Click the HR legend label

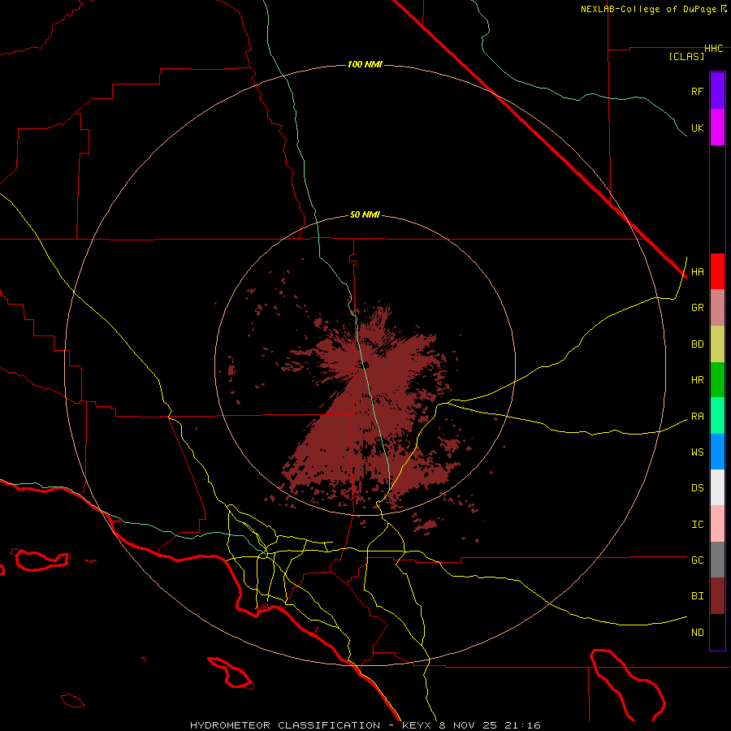click(697, 380)
